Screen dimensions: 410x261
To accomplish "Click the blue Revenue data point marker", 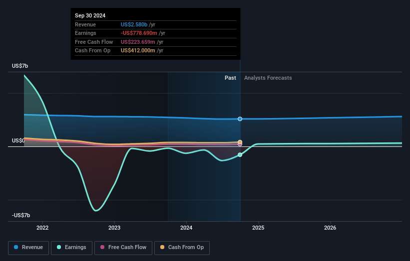I will tap(240, 119).
